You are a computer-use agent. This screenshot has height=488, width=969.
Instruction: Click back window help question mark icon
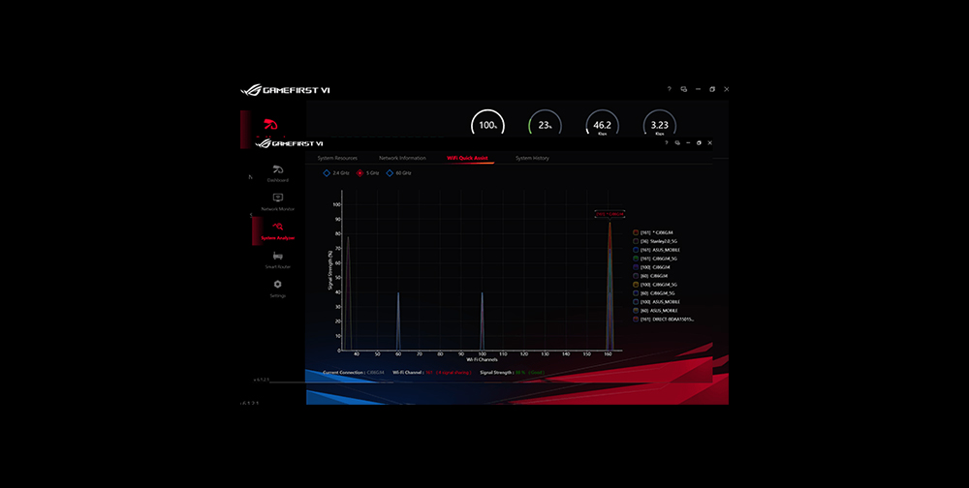[669, 89]
